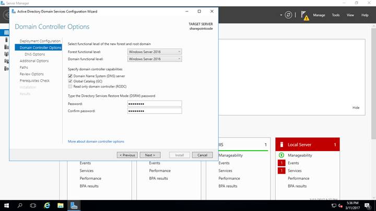Screen dimensions: 376x211
Task: Open Task View on the taskbar
Action: [33, 205]
